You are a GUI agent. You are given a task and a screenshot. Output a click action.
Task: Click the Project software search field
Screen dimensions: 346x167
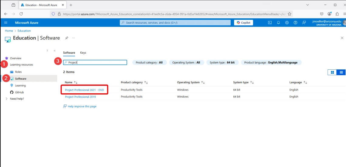coord(95,62)
